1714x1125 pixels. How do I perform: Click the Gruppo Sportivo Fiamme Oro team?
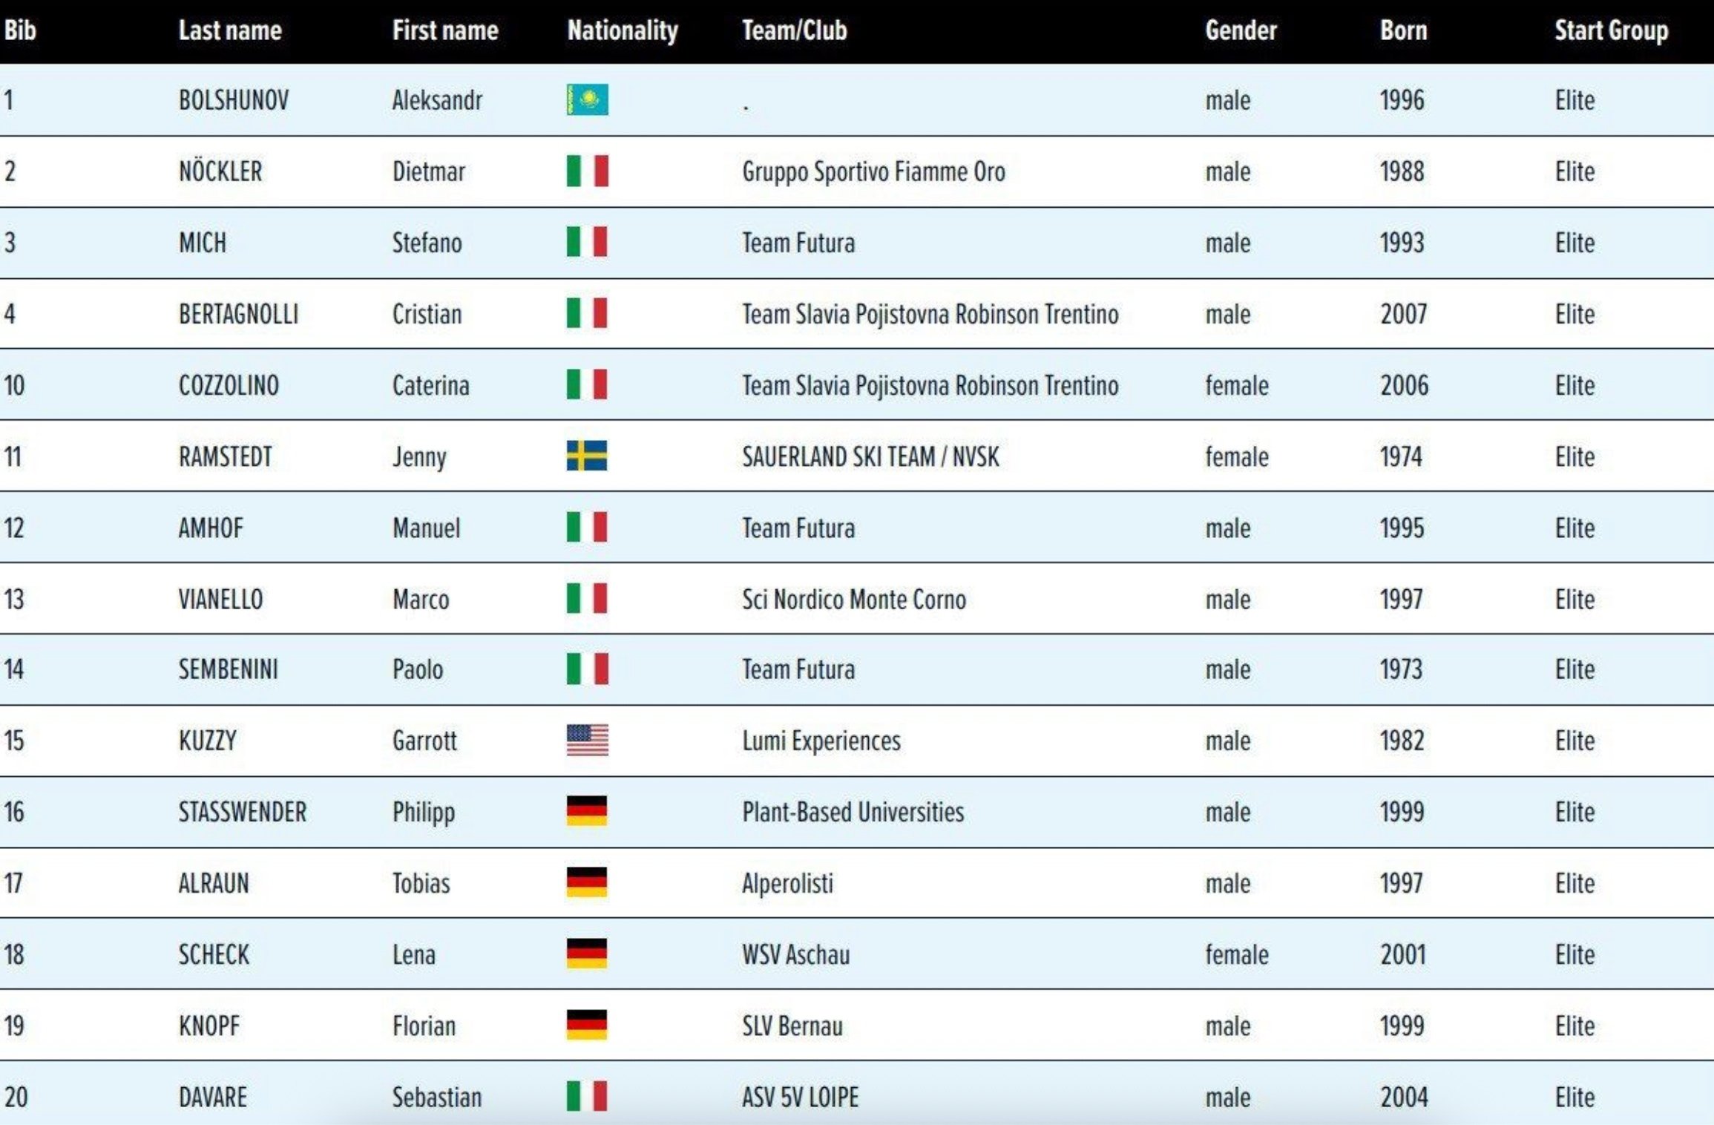click(x=873, y=171)
